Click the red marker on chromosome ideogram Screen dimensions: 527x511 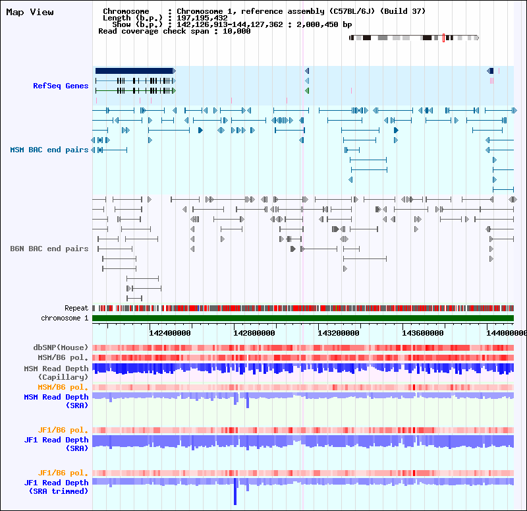(443, 38)
